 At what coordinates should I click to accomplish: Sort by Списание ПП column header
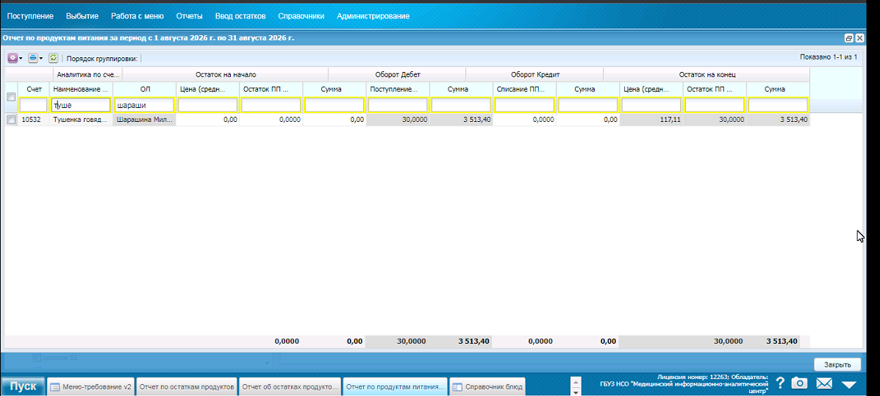tap(525, 89)
